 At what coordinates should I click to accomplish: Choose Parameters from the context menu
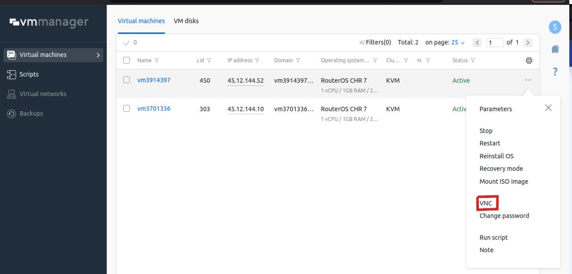coord(496,109)
